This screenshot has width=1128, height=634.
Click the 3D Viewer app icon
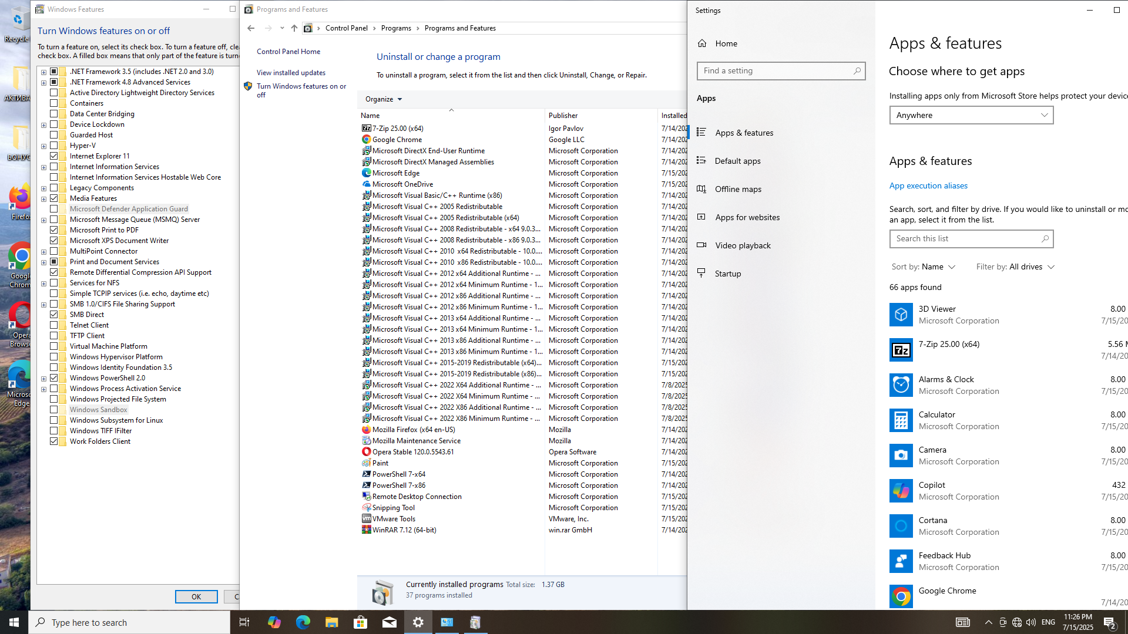point(901,315)
